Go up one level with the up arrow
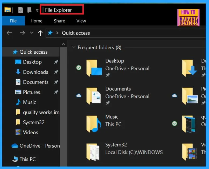The height and width of the screenshot is (169, 209). pyautogui.click(x=40, y=33)
